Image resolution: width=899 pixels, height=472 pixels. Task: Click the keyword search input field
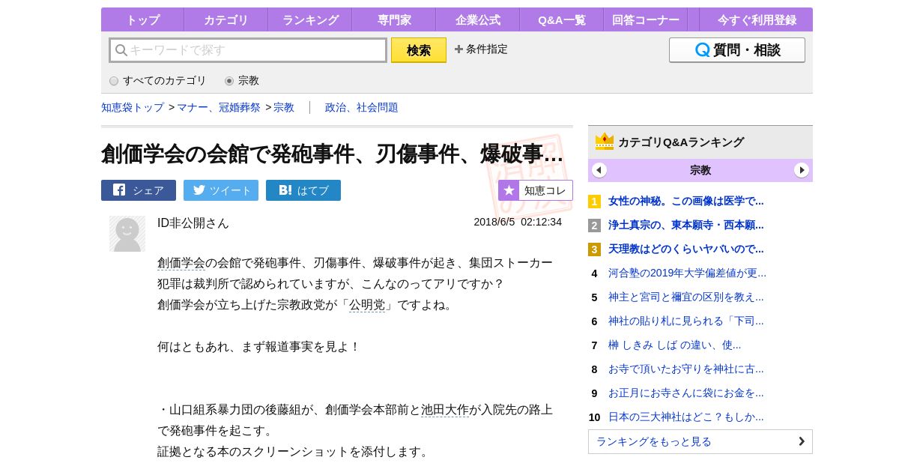point(248,50)
